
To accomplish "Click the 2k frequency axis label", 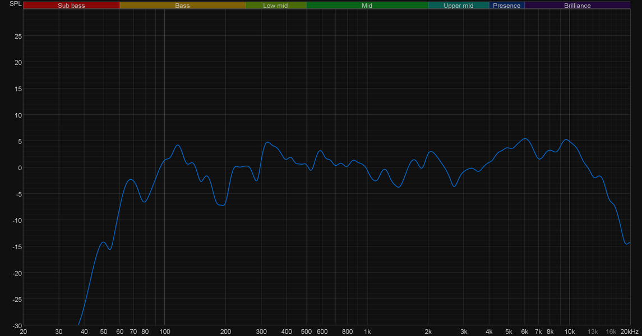I will tap(428, 332).
